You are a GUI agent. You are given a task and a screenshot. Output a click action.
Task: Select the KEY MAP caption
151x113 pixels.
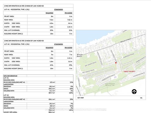click(x=80, y=98)
